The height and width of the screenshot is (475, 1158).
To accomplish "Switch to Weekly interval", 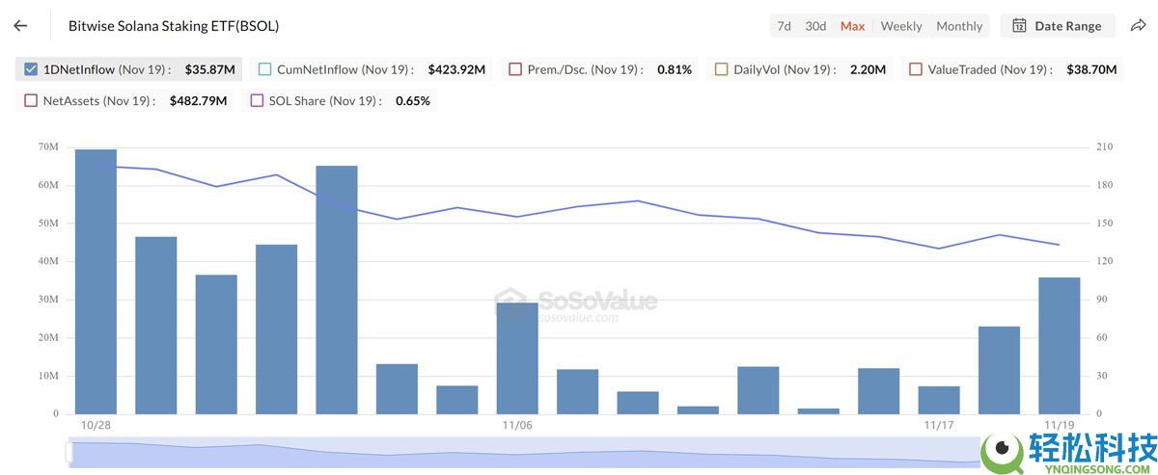I will coord(901,26).
